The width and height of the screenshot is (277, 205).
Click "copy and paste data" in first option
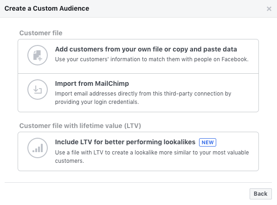coord(205,50)
